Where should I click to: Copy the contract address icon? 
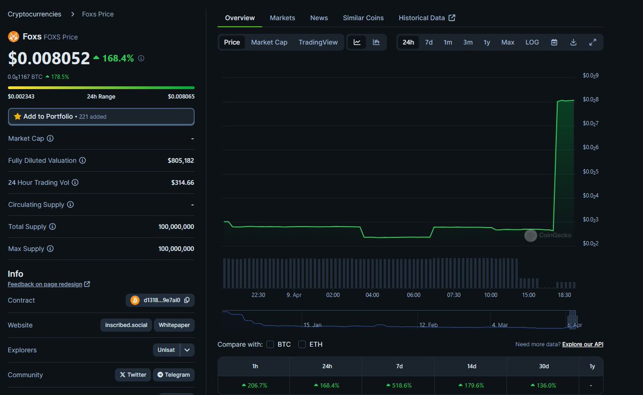(x=187, y=300)
